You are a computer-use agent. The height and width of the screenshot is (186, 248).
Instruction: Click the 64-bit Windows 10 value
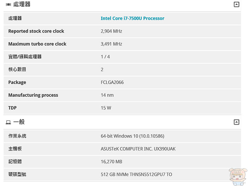coord(133,136)
